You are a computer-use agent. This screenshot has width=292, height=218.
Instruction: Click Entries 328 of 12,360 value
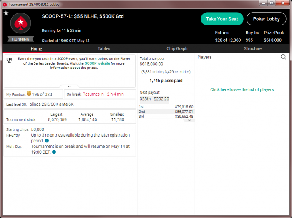click(x=228, y=40)
